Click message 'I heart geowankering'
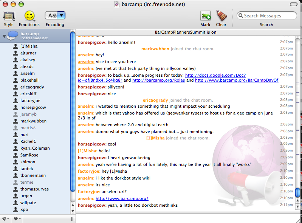 pyautogui.click(x=129, y=158)
